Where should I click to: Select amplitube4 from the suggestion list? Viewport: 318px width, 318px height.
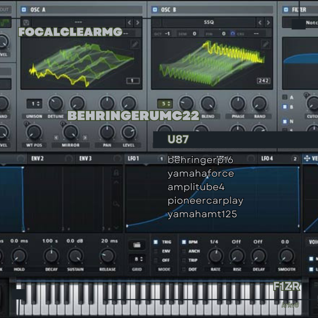point(196,187)
